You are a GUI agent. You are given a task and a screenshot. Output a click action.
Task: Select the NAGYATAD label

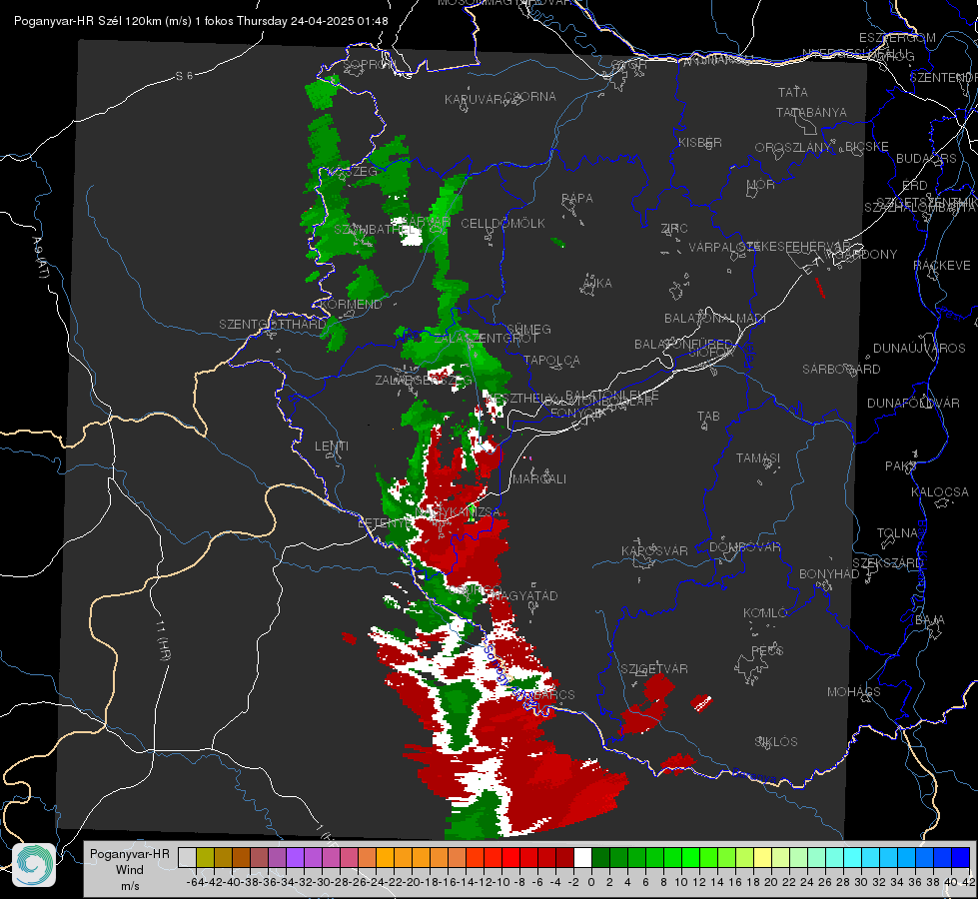pos(524,595)
